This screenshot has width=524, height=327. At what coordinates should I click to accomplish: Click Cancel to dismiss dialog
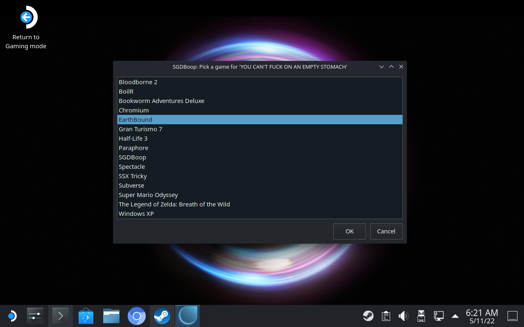386,231
